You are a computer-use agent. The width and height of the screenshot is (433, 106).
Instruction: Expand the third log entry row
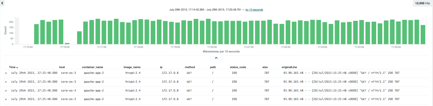[6, 91]
